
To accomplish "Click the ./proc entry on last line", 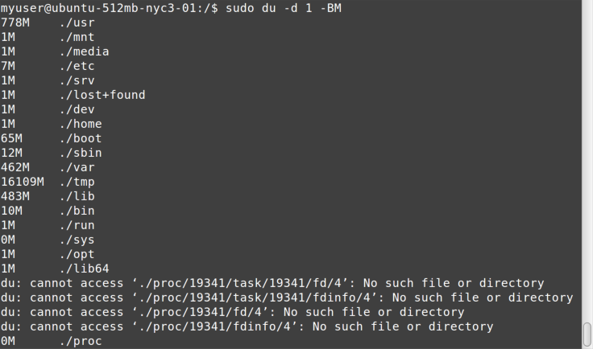I will click(x=81, y=341).
